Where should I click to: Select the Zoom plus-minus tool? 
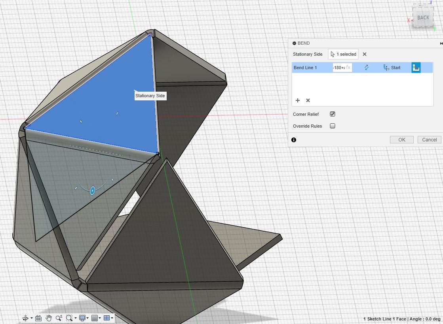59,318
